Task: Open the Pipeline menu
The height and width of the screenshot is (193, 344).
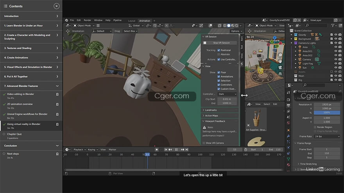Action: tap(117, 20)
